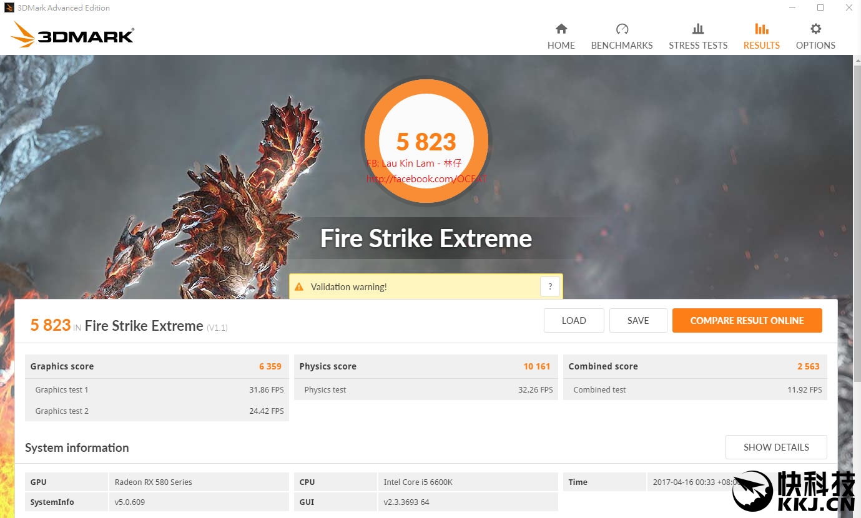Switch to the BENCHMARKS tab label

click(x=622, y=46)
